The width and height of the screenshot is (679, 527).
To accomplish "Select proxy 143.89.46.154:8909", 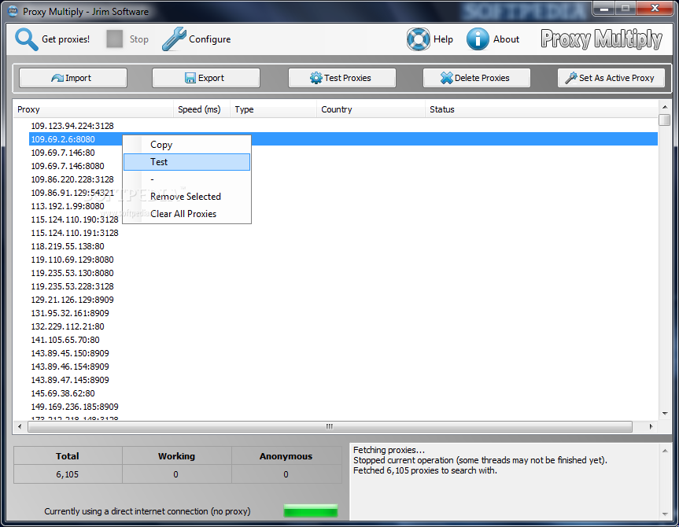I will pos(70,367).
